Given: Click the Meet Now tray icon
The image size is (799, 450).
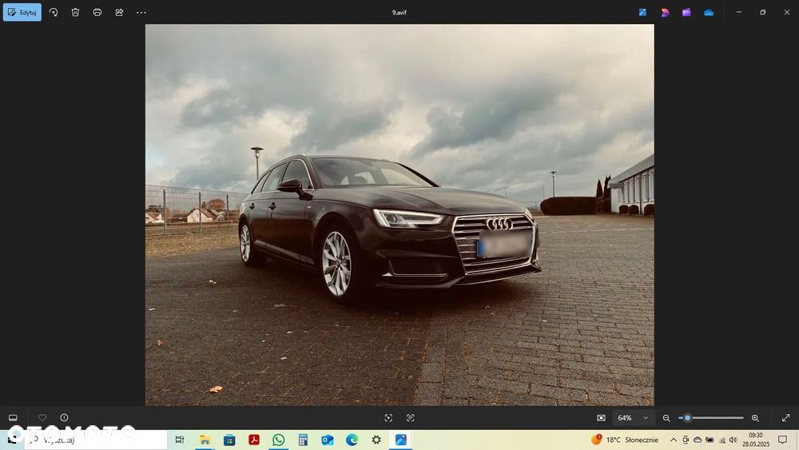Looking at the screenshot, I should coord(686,440).
